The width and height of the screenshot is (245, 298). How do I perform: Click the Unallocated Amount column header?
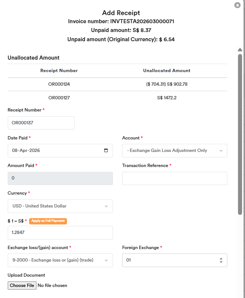pyautogui.click(x=167, y=71)
